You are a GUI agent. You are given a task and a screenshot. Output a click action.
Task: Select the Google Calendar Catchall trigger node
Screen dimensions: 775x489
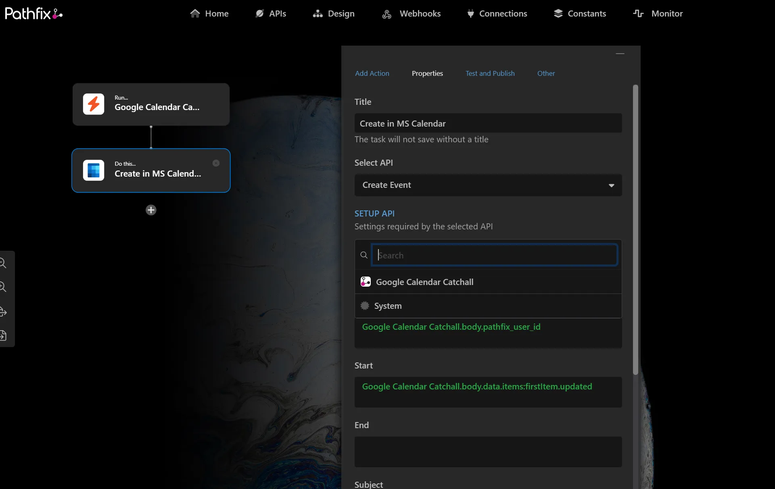click(x=151, y=104)
